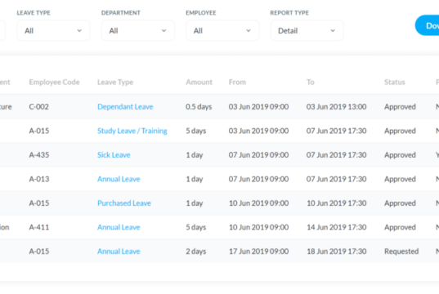Sort by the Employee Code column header

coord(54,82)
